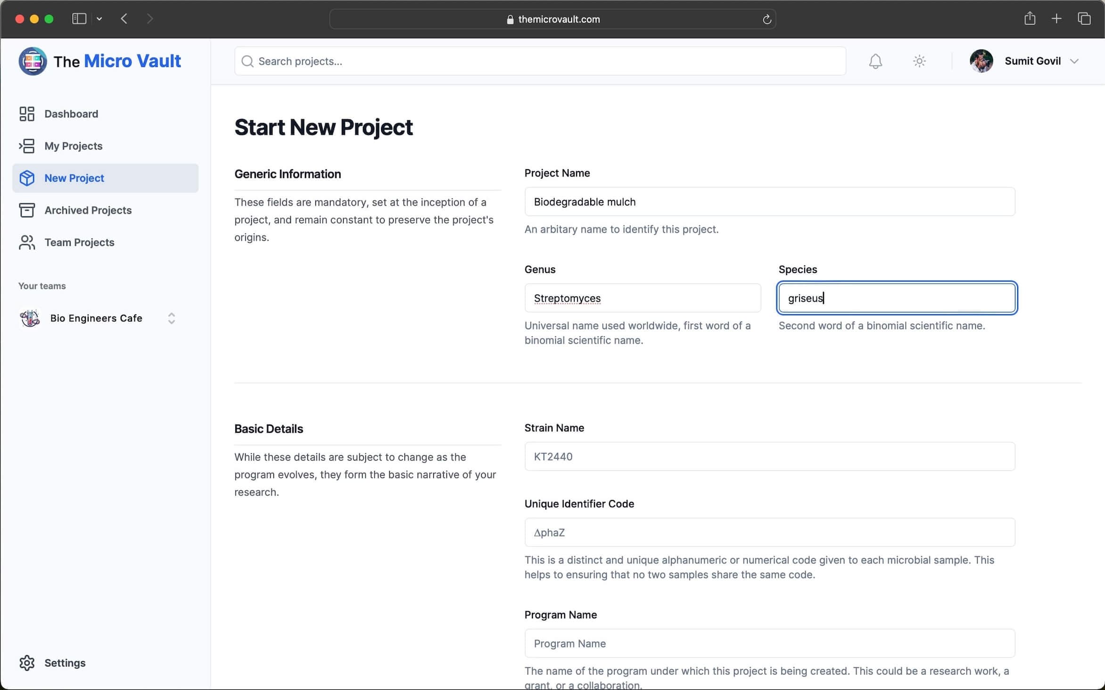Viewport: 1105px width, 690px height.
Task: Toggle Safari sidebar visibility
Action: [79, 19]
